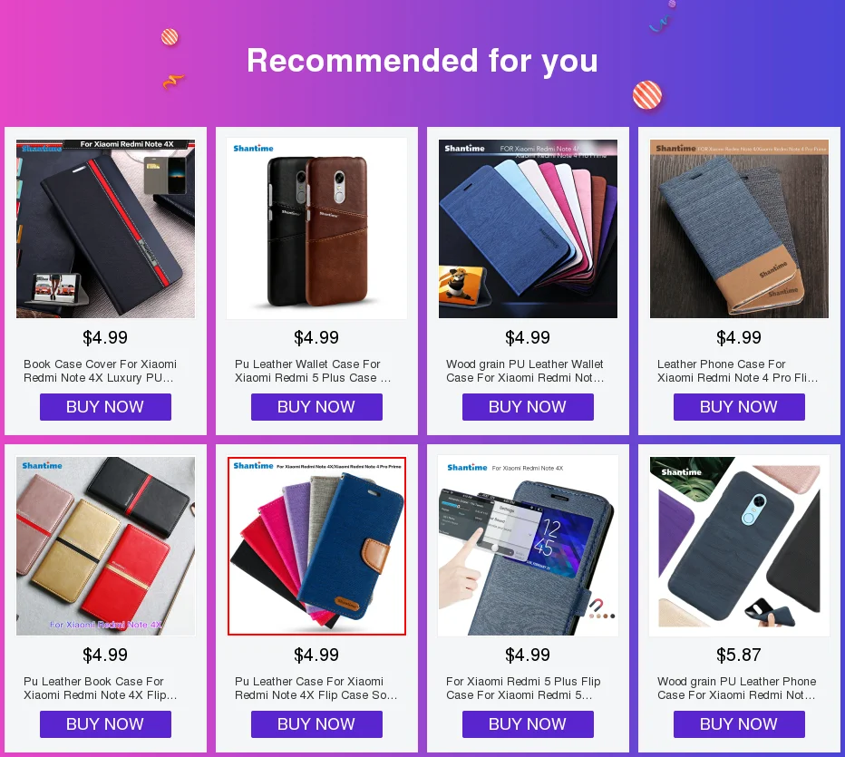Screen dimensions: 845x757
Task: Open the Book Case Cover product image
Action: coord(105,228)
